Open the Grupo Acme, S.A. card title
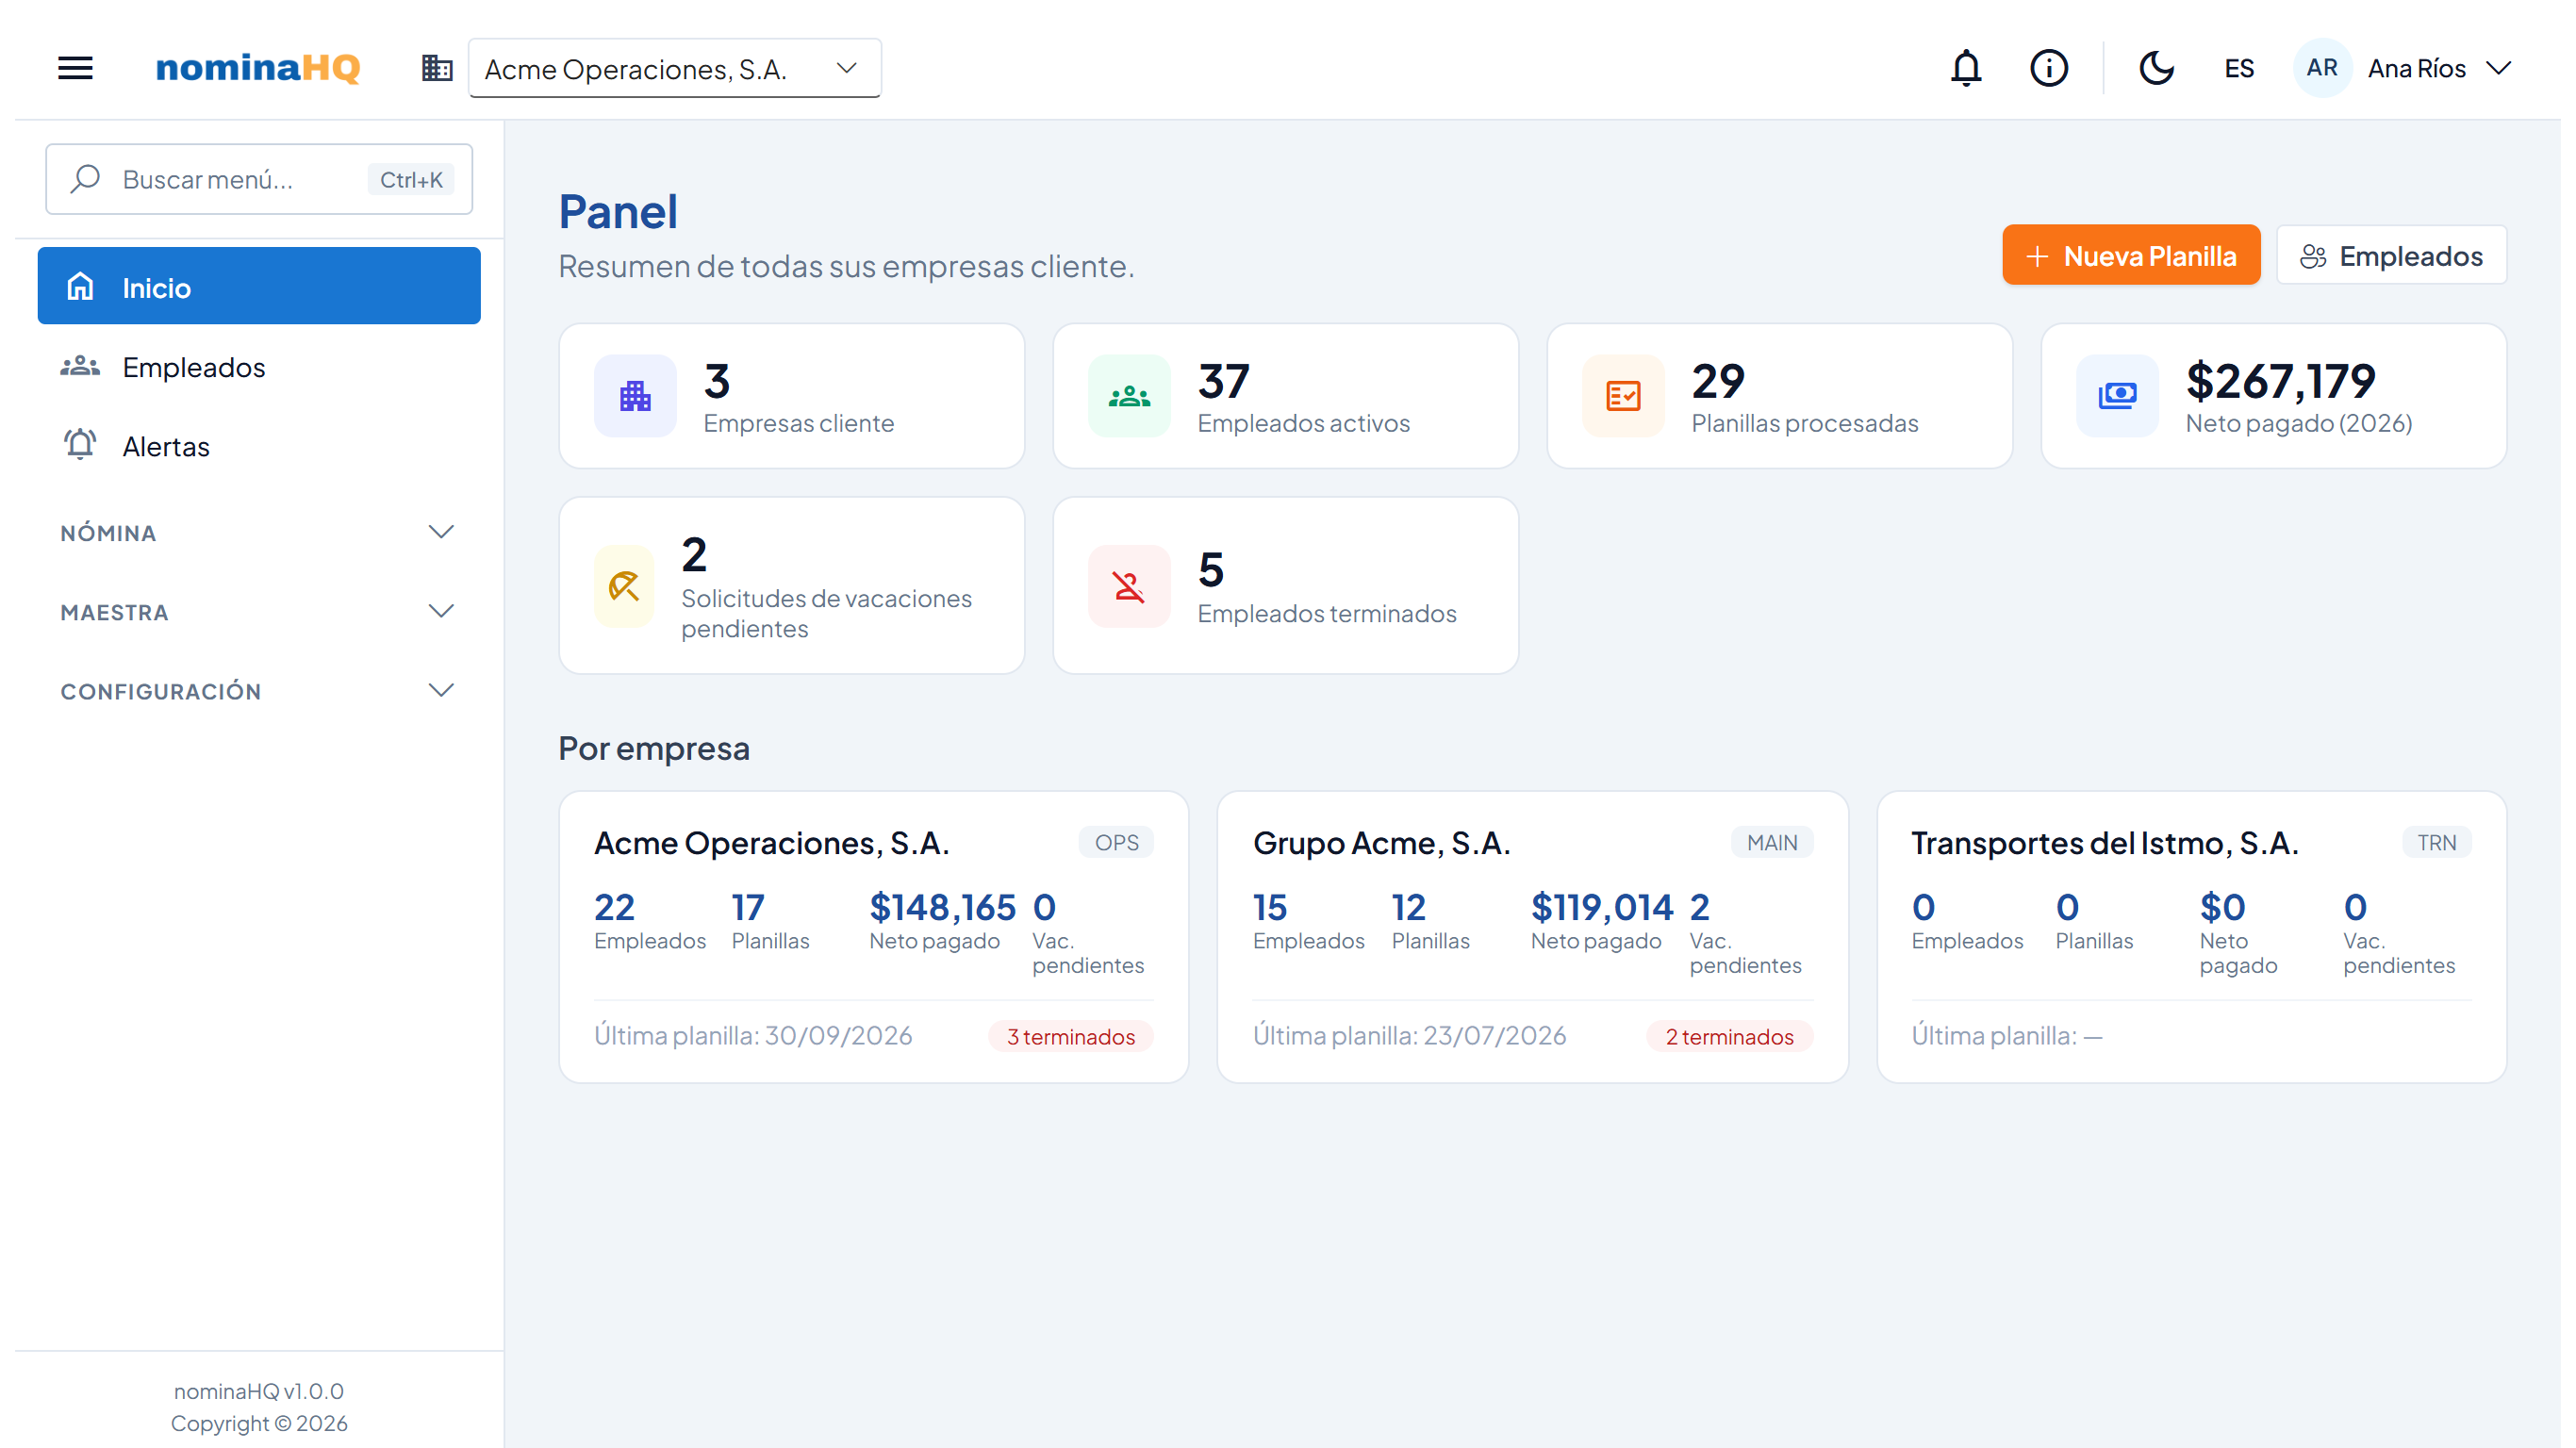Viewport: 2576px width, 1448px height. pyautogui.click(x=1381, y=843)
